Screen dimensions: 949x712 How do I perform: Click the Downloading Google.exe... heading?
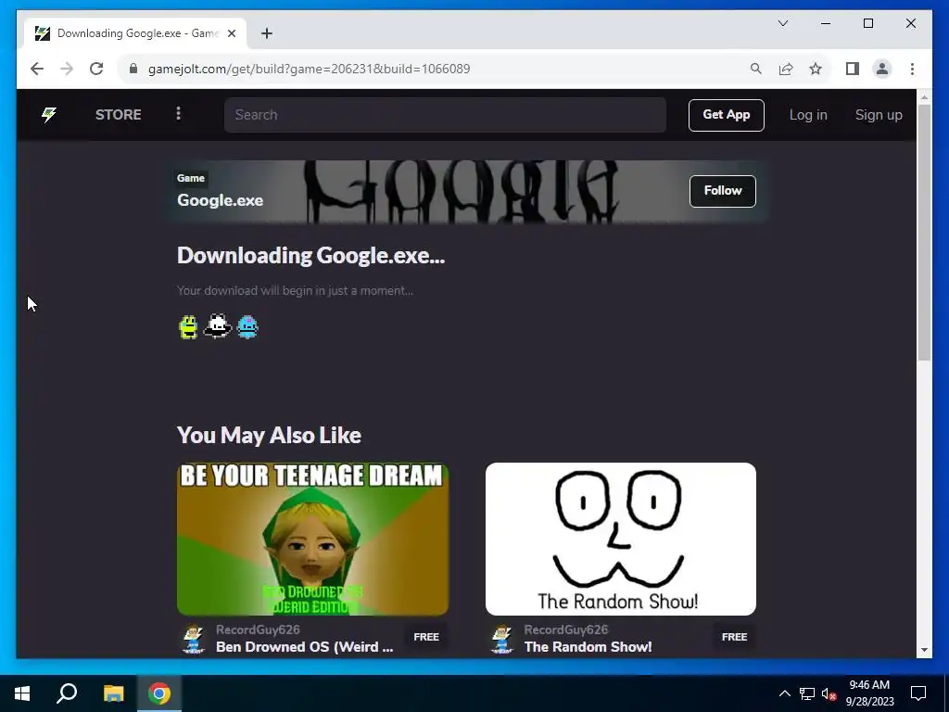point(310,256)
